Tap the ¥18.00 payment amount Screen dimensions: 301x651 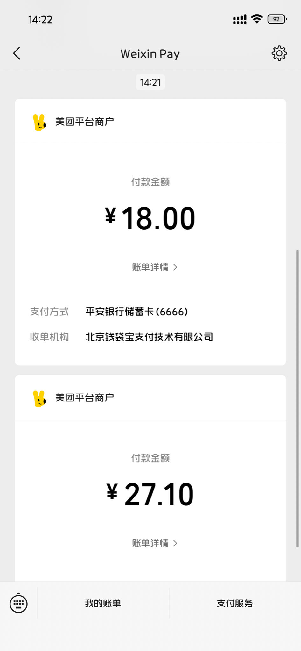tap(150, 218)
